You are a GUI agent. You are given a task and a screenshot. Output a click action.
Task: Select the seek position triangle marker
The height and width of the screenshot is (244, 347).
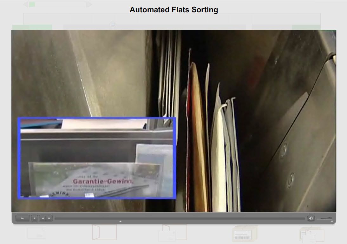[x=120, y=222]
